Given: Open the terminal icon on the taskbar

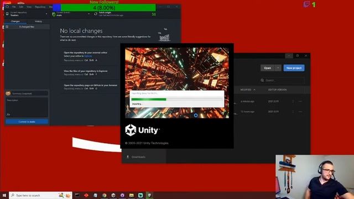Looking at the screenshot, I should (77, 195).
